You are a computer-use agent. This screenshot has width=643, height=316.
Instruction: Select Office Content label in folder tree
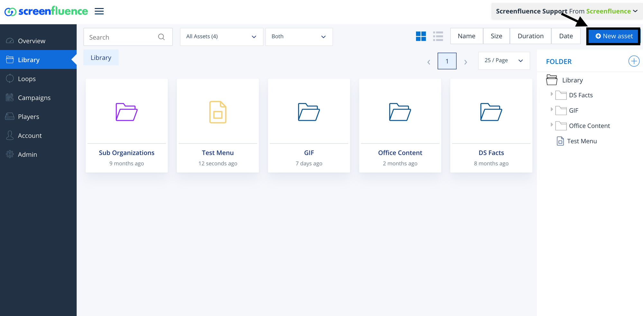[589, 126]
